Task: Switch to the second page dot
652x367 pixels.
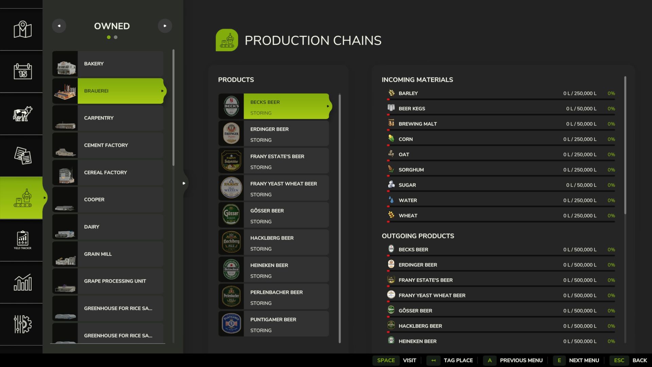Action: [x=116, y=37]
